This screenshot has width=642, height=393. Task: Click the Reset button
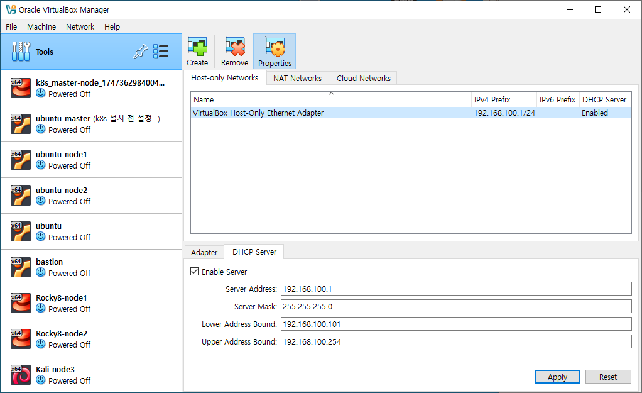608,377
